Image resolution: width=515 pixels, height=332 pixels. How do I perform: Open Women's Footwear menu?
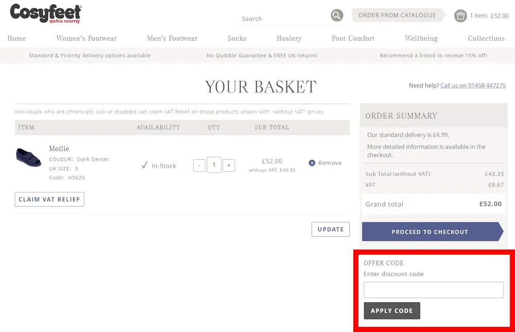tap(87, 39)
